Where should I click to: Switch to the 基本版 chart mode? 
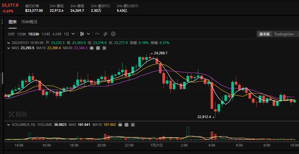pos(264,34)
